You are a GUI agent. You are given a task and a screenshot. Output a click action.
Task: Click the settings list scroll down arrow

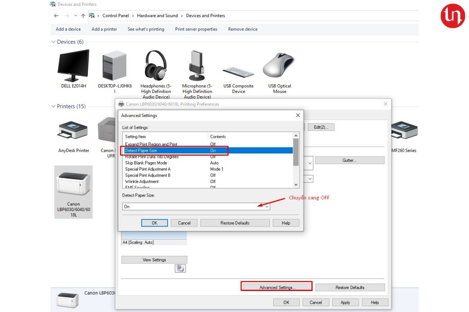tap(296, 185)
